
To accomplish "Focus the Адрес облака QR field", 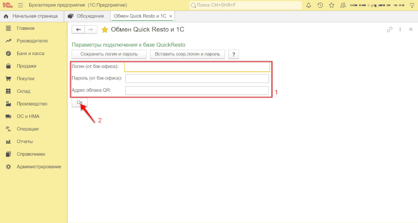I will 197,90.
